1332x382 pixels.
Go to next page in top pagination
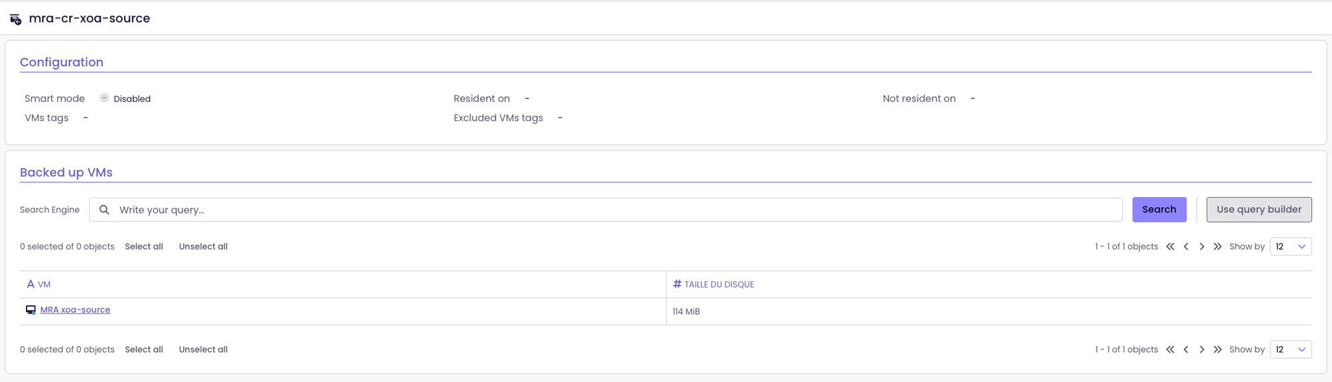1202,246
